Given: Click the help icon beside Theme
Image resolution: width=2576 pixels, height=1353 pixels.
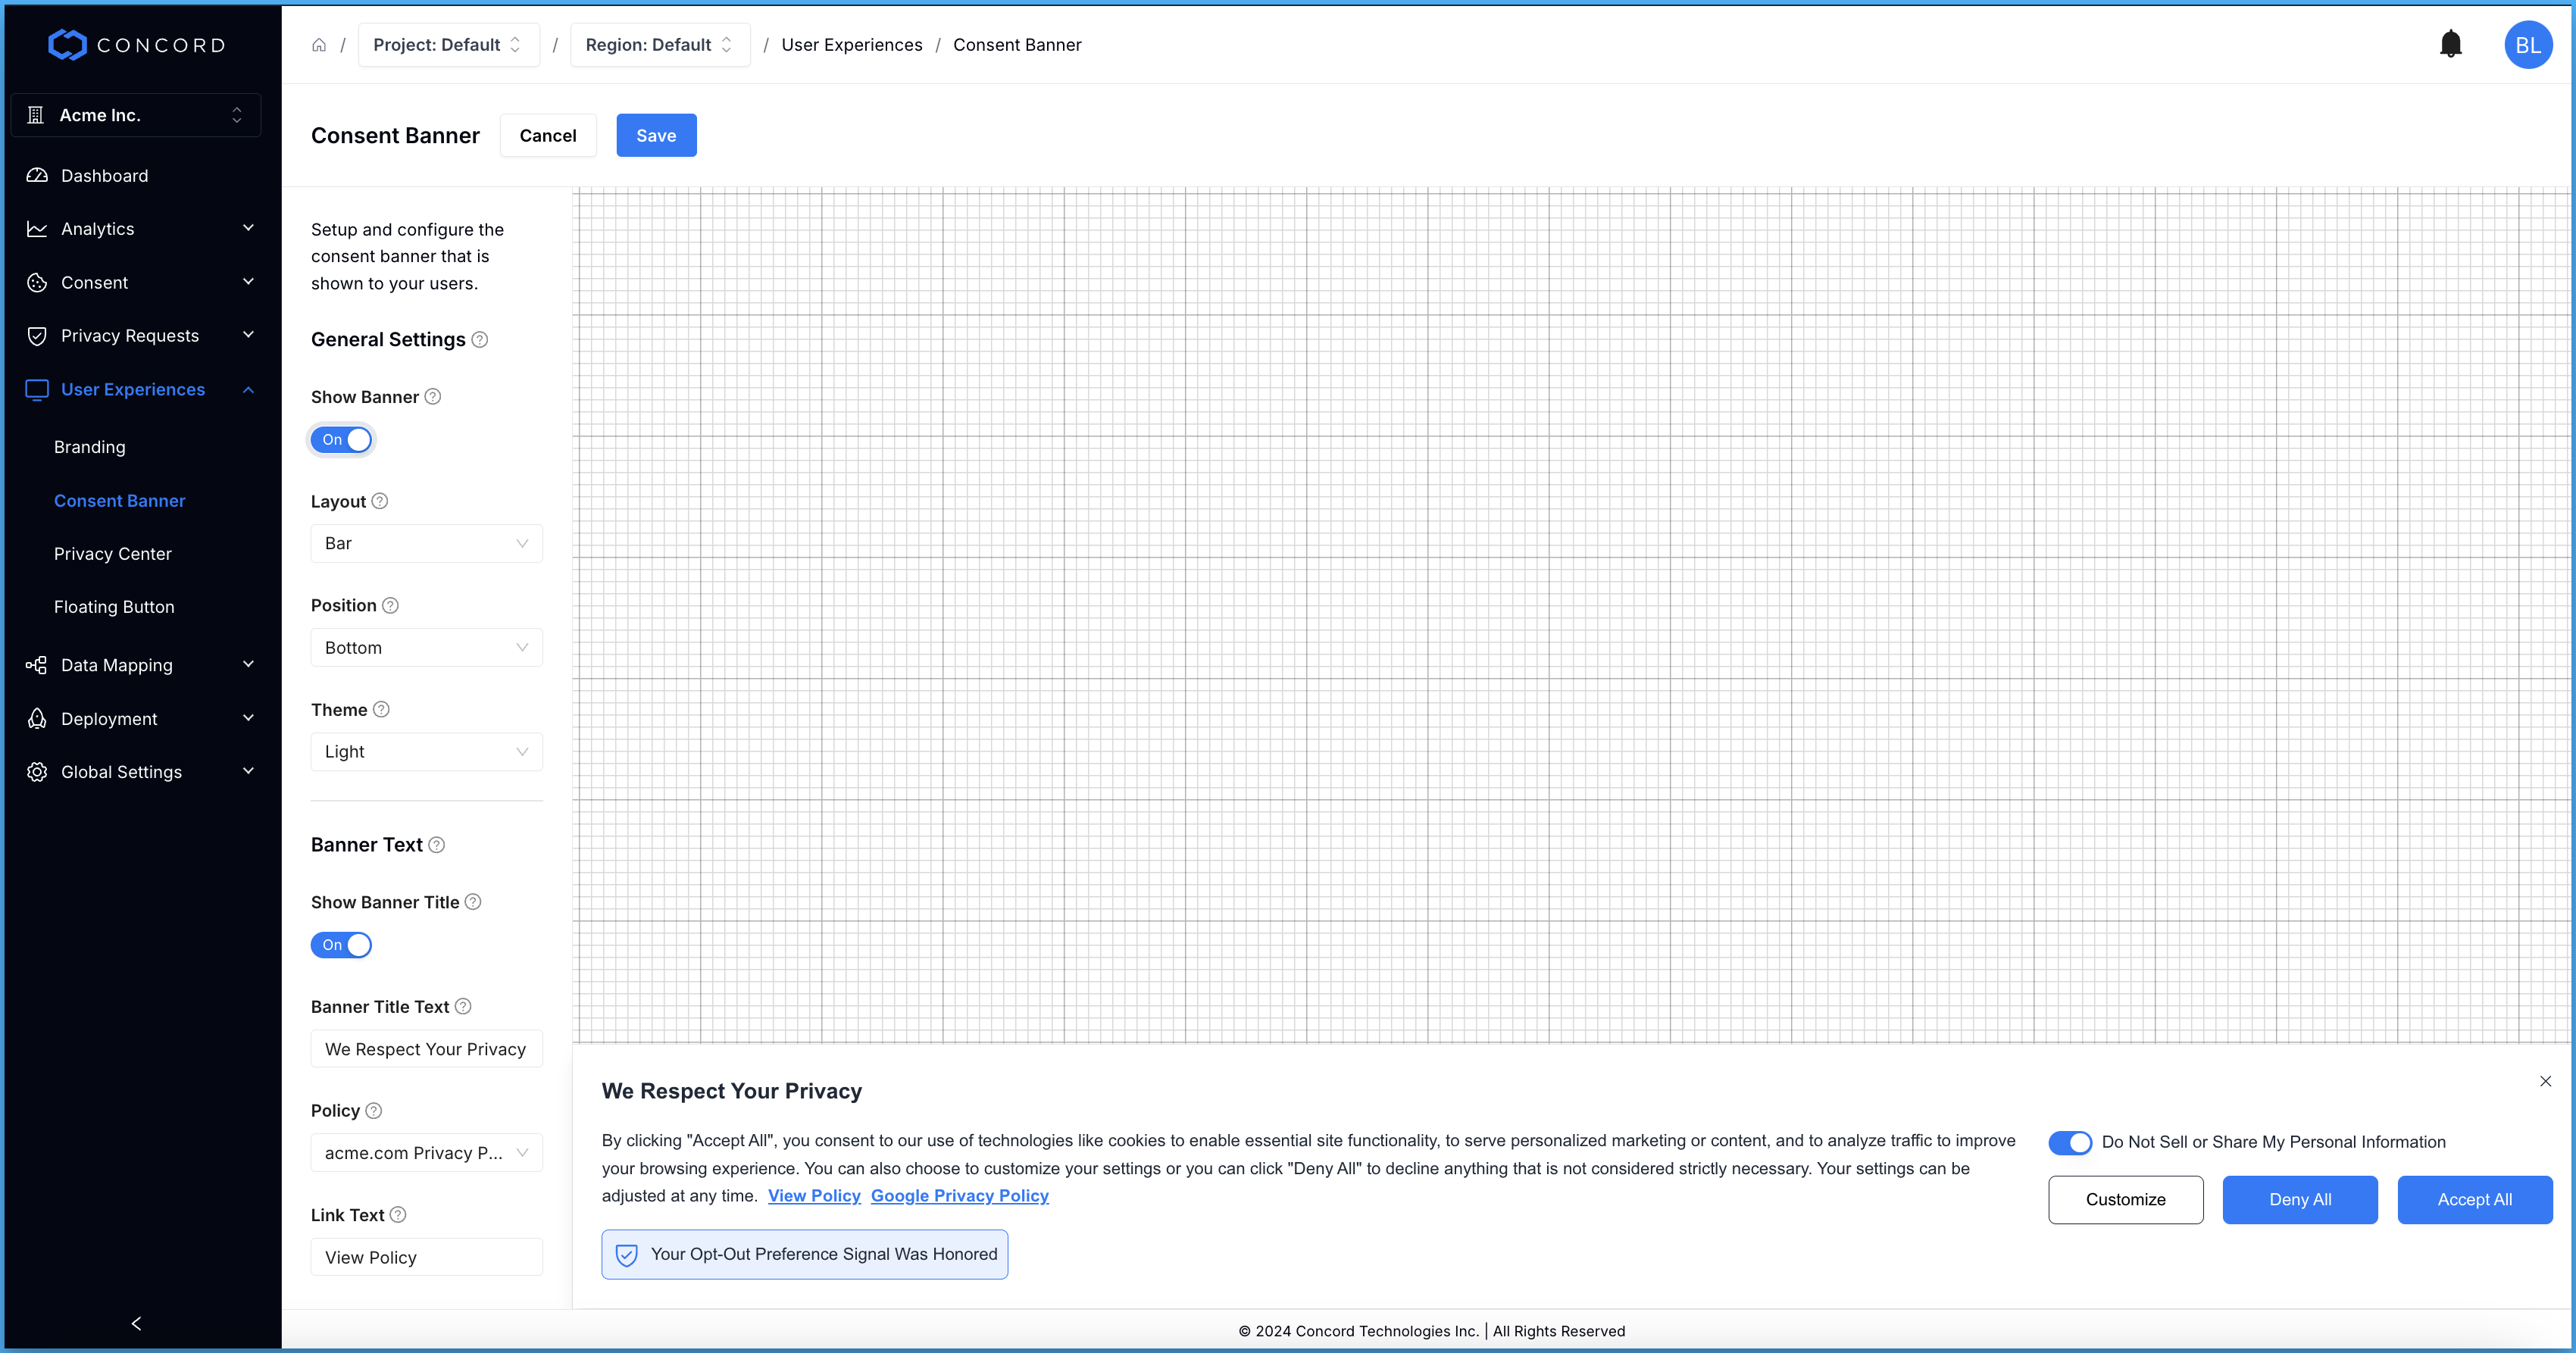Looking at the screenshot, I should pyautogui.click(x=381, y=709).
